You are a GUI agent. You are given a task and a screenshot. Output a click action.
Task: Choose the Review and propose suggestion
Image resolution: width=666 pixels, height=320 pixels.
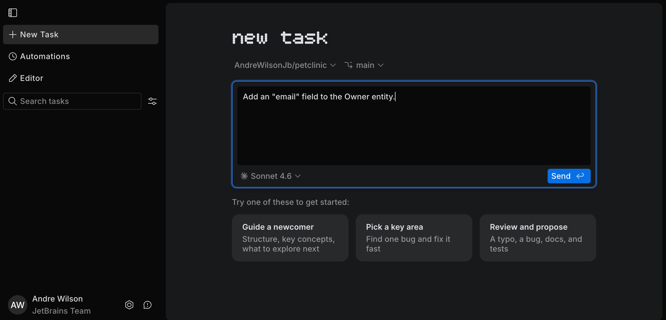tap(538, 238)
